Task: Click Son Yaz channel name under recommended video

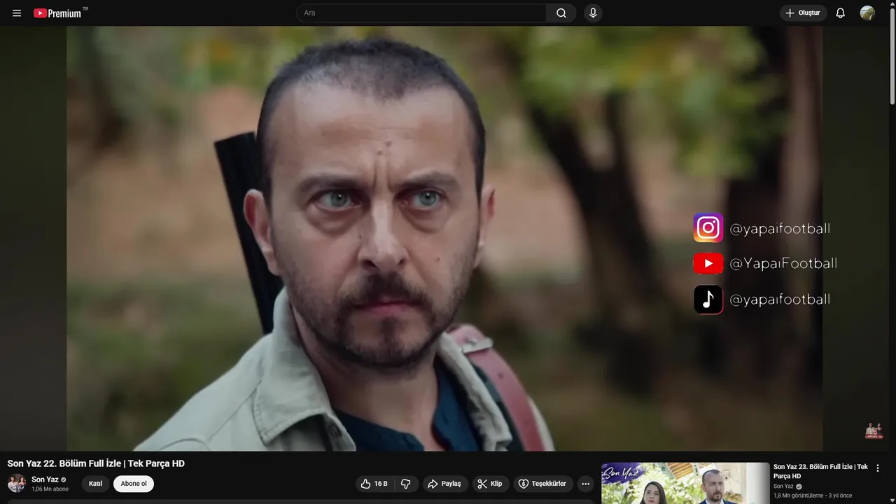Action: (783, 486)
